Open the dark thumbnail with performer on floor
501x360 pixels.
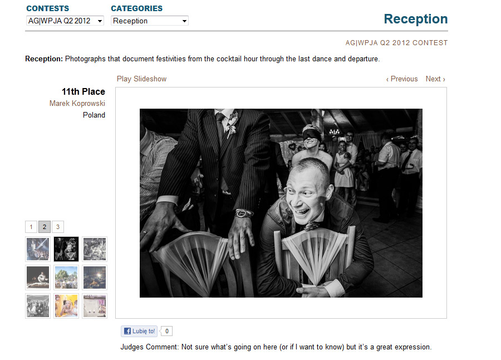38,278
